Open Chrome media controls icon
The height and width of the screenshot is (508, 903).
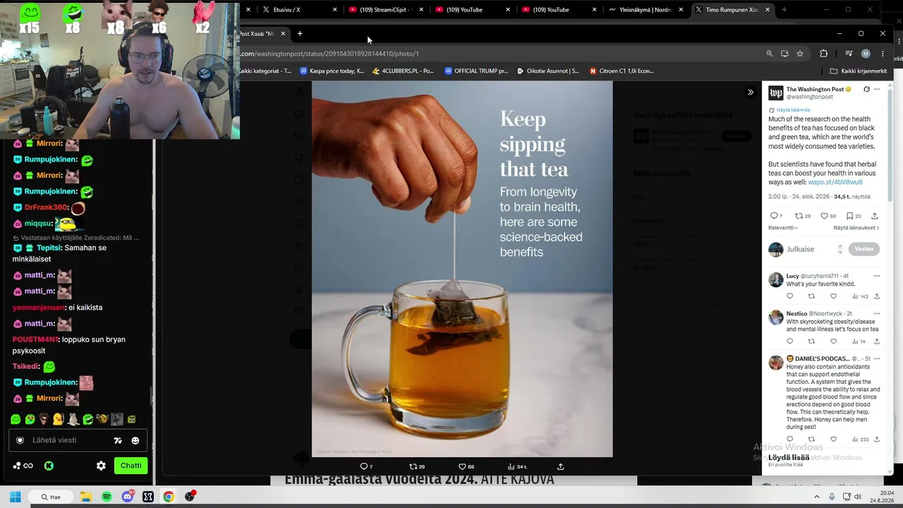(x=849, y=54)
